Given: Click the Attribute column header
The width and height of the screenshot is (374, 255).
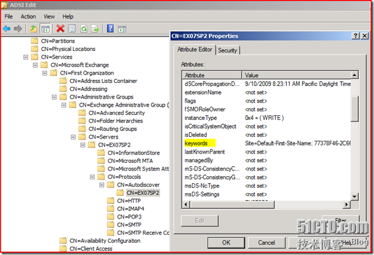Looking at the screenshot, I should tap(212, 75).
